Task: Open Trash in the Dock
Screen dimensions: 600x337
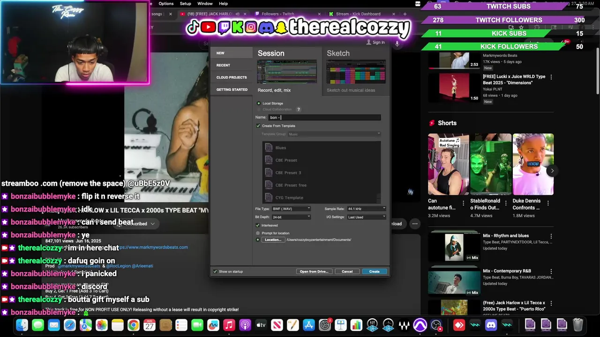Action: [x=578, y=325]
